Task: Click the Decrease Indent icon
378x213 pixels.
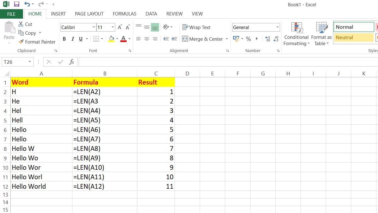Action: (166, 39)
